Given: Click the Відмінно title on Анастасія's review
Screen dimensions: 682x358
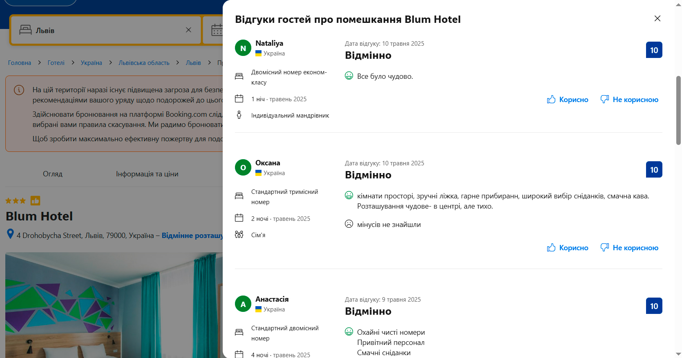Looking at the screenshot, I should [x=368, y=311].
